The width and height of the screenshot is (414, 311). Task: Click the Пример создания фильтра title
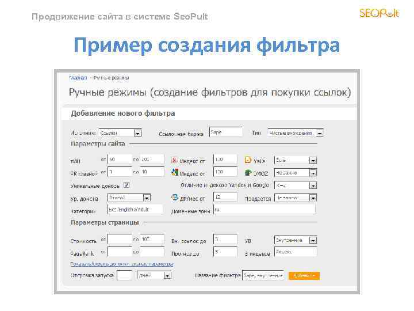[207, 45]
